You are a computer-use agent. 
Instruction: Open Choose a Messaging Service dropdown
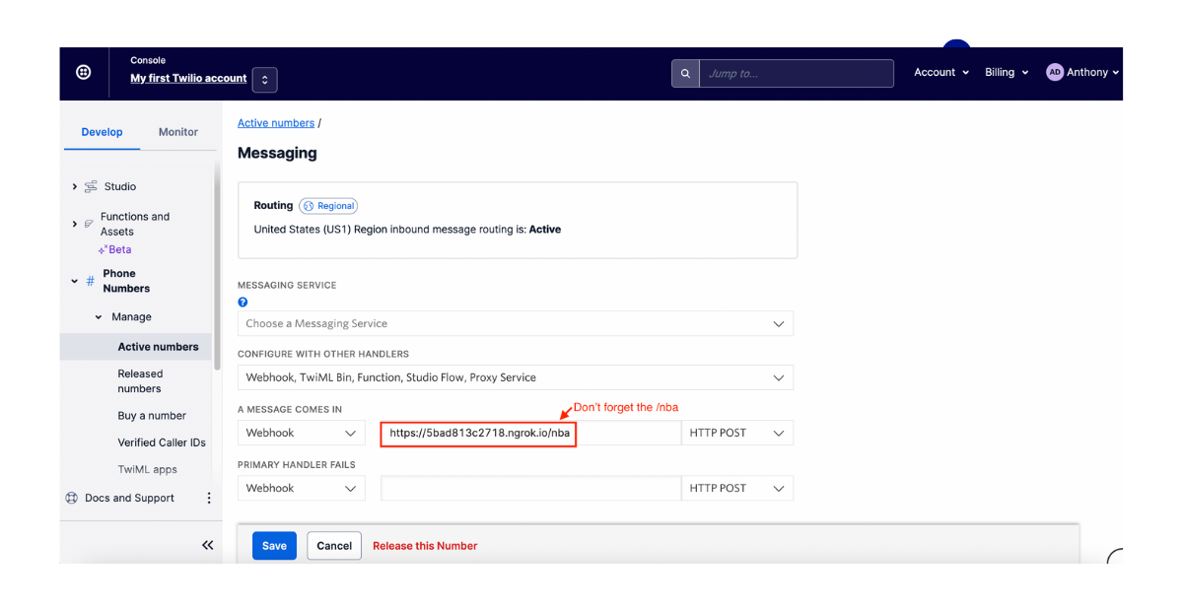point(515,324)
